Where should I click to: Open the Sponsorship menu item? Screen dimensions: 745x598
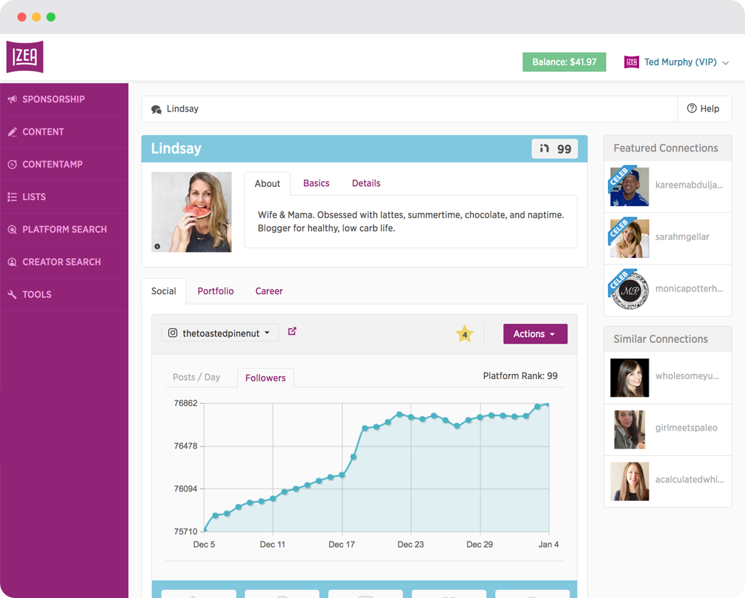pyautogui.click(x=64, y=99)
